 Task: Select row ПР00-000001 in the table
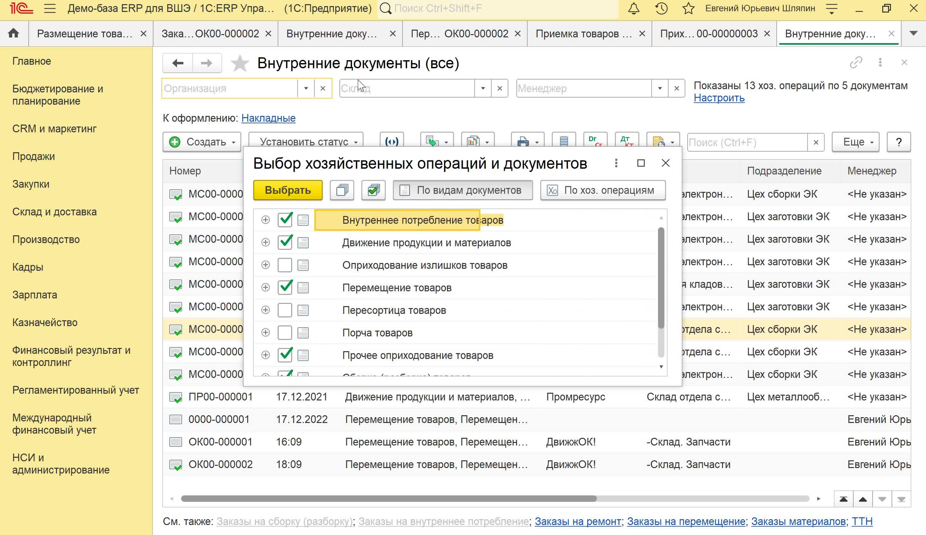pyautogui.click(x=536, y=397)
